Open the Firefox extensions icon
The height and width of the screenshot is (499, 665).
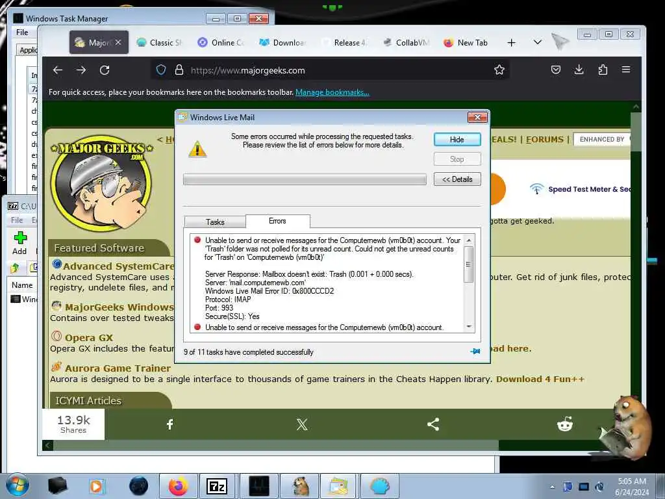[603, 70]
